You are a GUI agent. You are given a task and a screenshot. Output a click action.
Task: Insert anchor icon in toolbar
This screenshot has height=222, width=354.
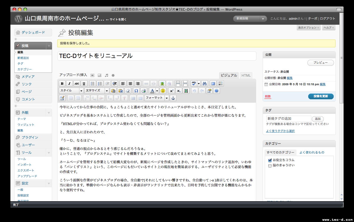click(x=173, y=98)
